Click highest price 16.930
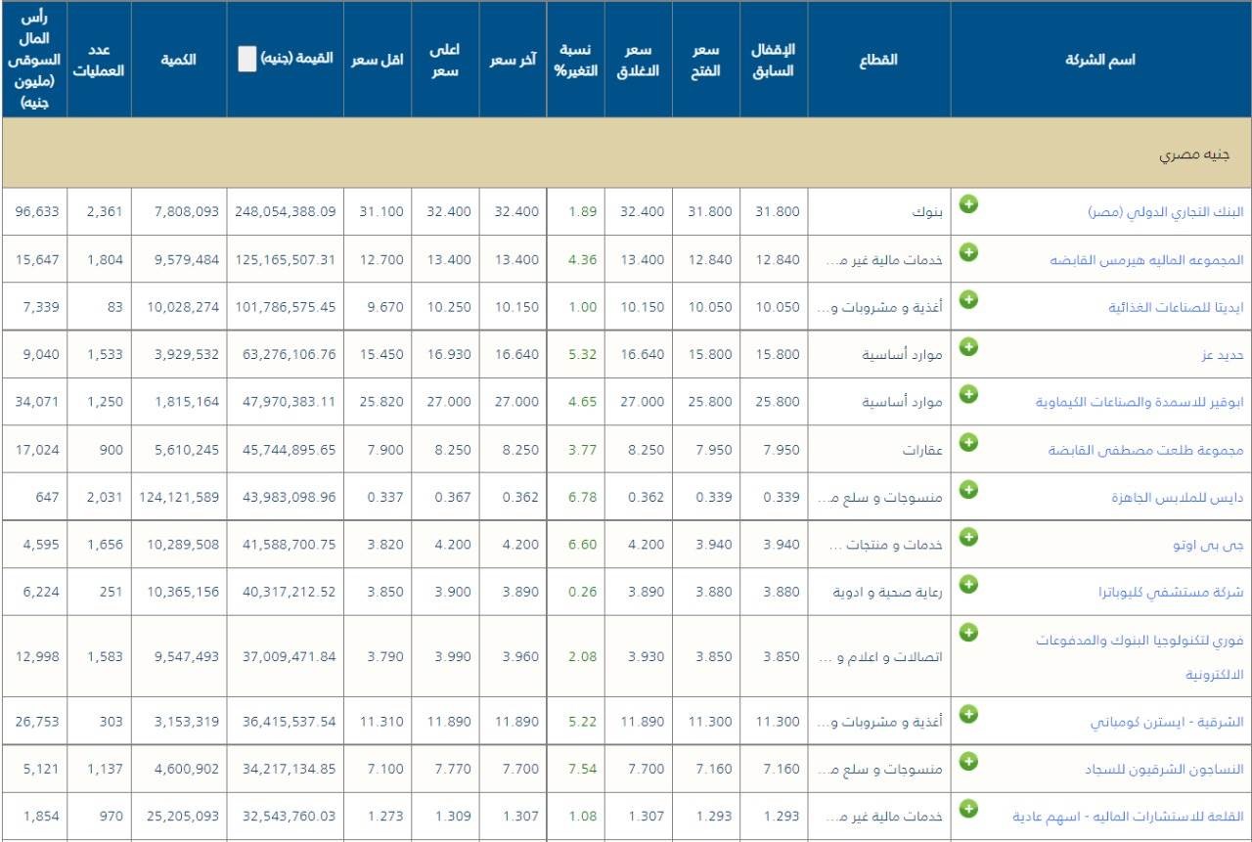The height and width of the screenshot is (842, 1252). 450,355
